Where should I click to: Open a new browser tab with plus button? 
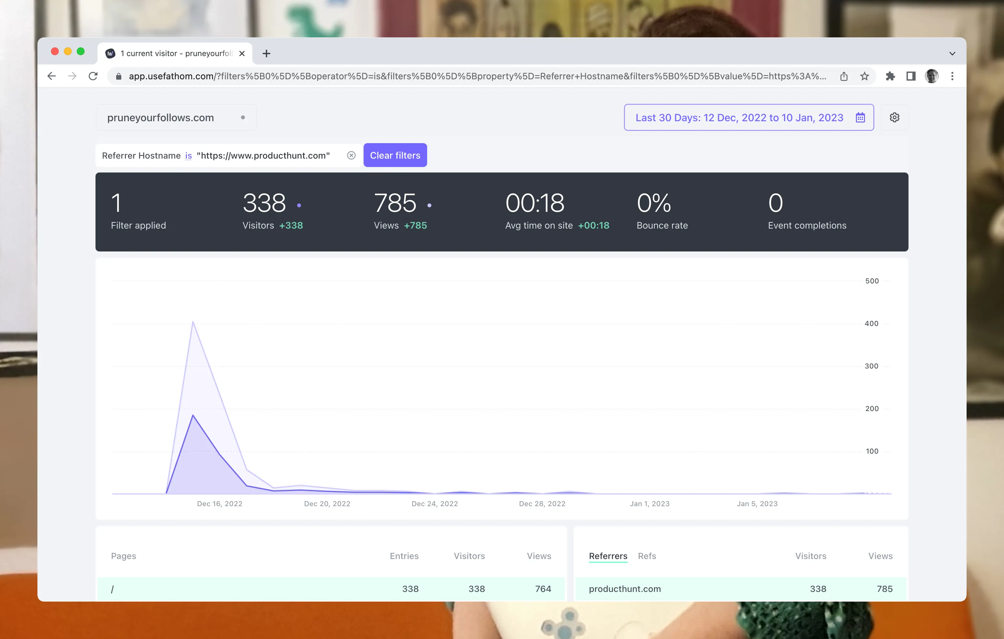(266, 53)
